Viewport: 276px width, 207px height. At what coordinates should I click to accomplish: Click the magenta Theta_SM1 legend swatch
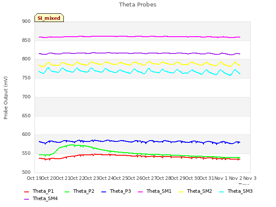(141, 191)
